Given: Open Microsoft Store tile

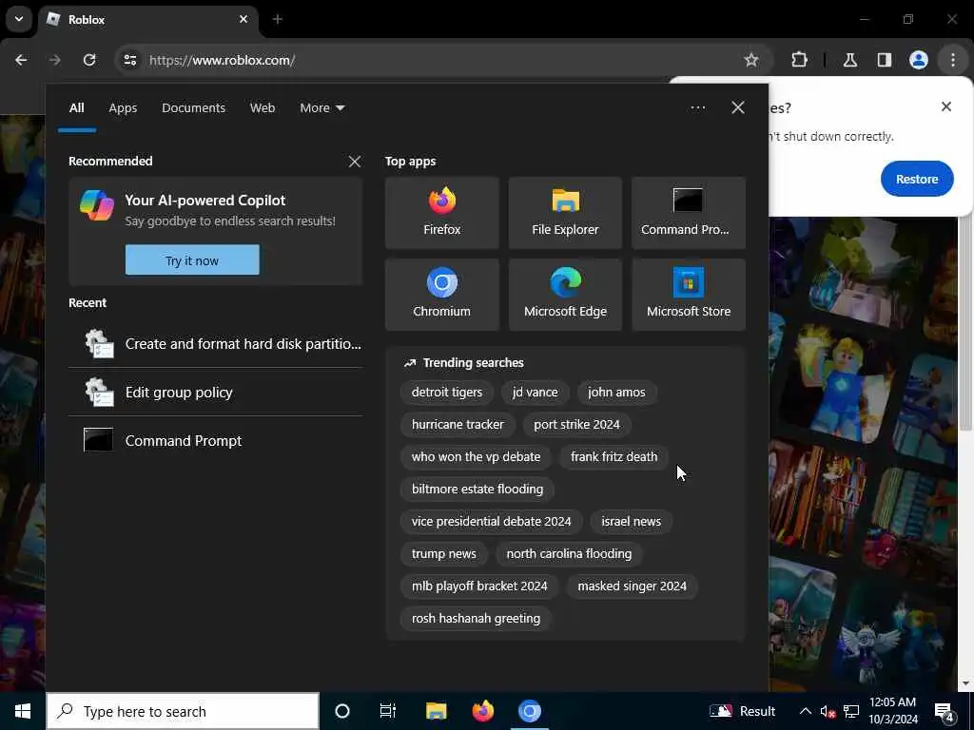Looking at the screenshot, I should (x=689, y=295).
